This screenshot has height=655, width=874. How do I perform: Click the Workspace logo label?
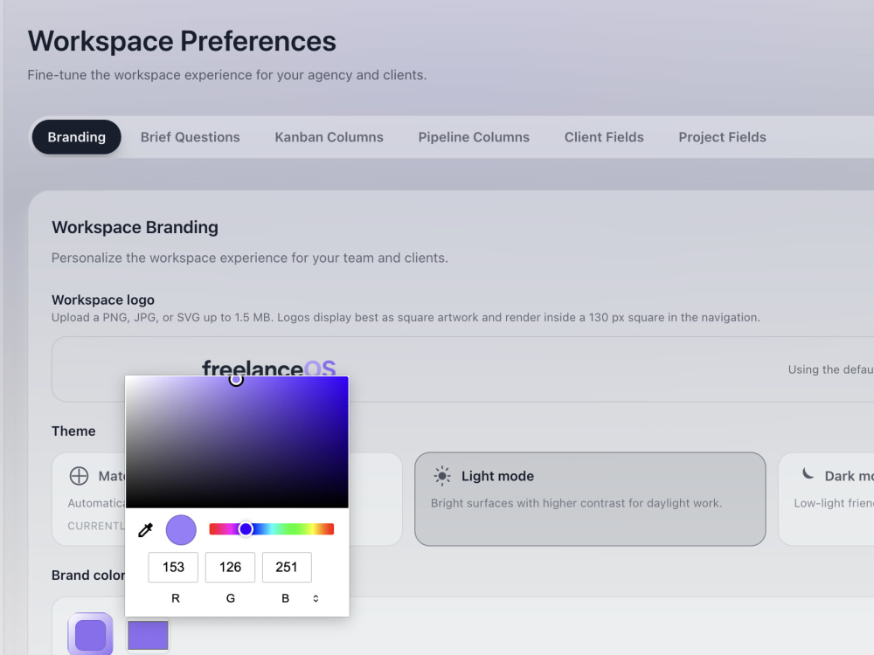(103, 300)
